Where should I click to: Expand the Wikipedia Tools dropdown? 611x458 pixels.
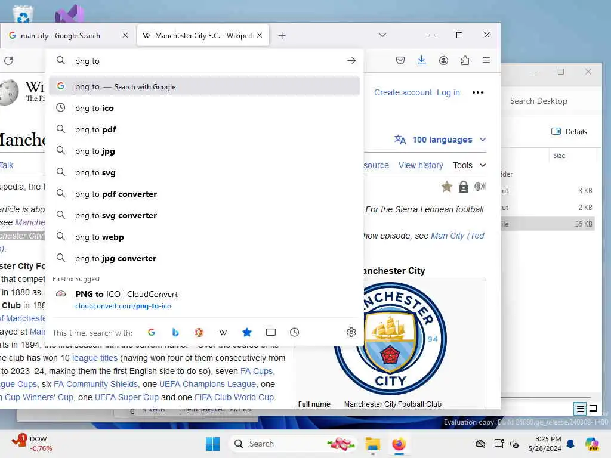click(469, 165)
